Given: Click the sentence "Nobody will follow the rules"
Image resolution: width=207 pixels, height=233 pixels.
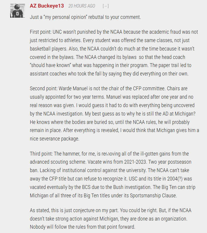Looking at the screenshot, I should click(x=82, y=227).
